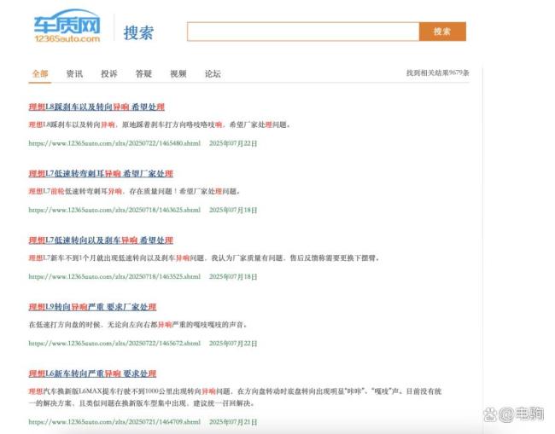Click the snippet starting 在低速打方向盘的时候
Screen dimensions: 555x434
(138, 325)
